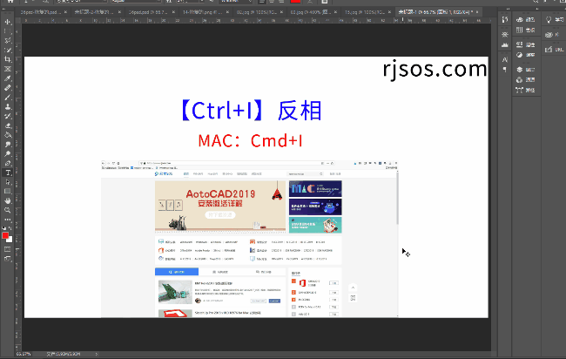Select the Horizontal Type tool

point(8,173)
